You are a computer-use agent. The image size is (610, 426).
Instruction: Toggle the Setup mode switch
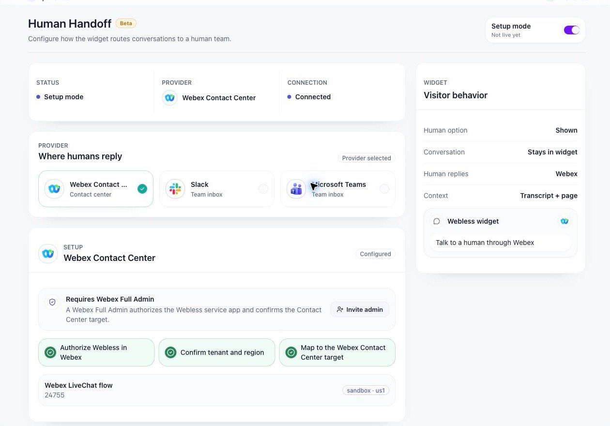pos(571,30)
